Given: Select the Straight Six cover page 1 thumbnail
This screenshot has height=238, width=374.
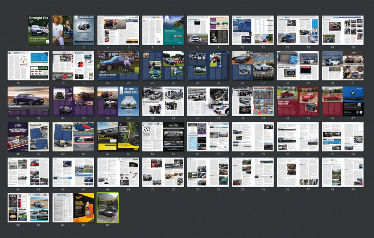Looking at the screenshot, I should 39,30.
